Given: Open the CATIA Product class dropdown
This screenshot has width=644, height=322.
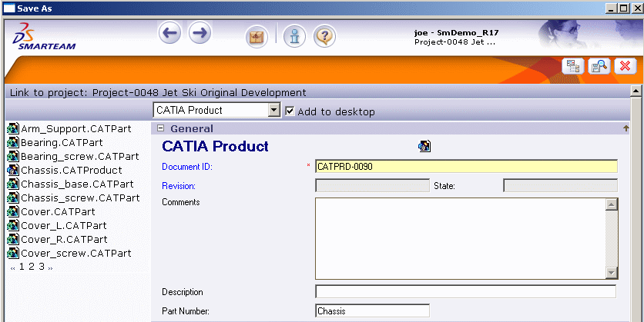Looking at the screenshot, I should [x=273, y=111].
